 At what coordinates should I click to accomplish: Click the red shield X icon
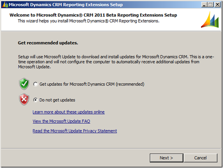pos(24,100)
